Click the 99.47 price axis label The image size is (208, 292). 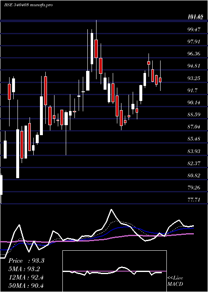[x=194, y=29]
